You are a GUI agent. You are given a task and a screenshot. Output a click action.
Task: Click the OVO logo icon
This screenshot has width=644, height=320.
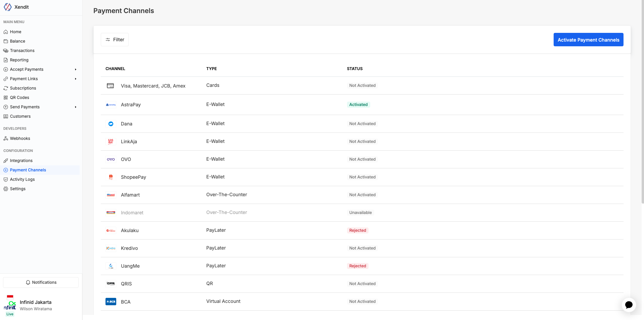111,159
